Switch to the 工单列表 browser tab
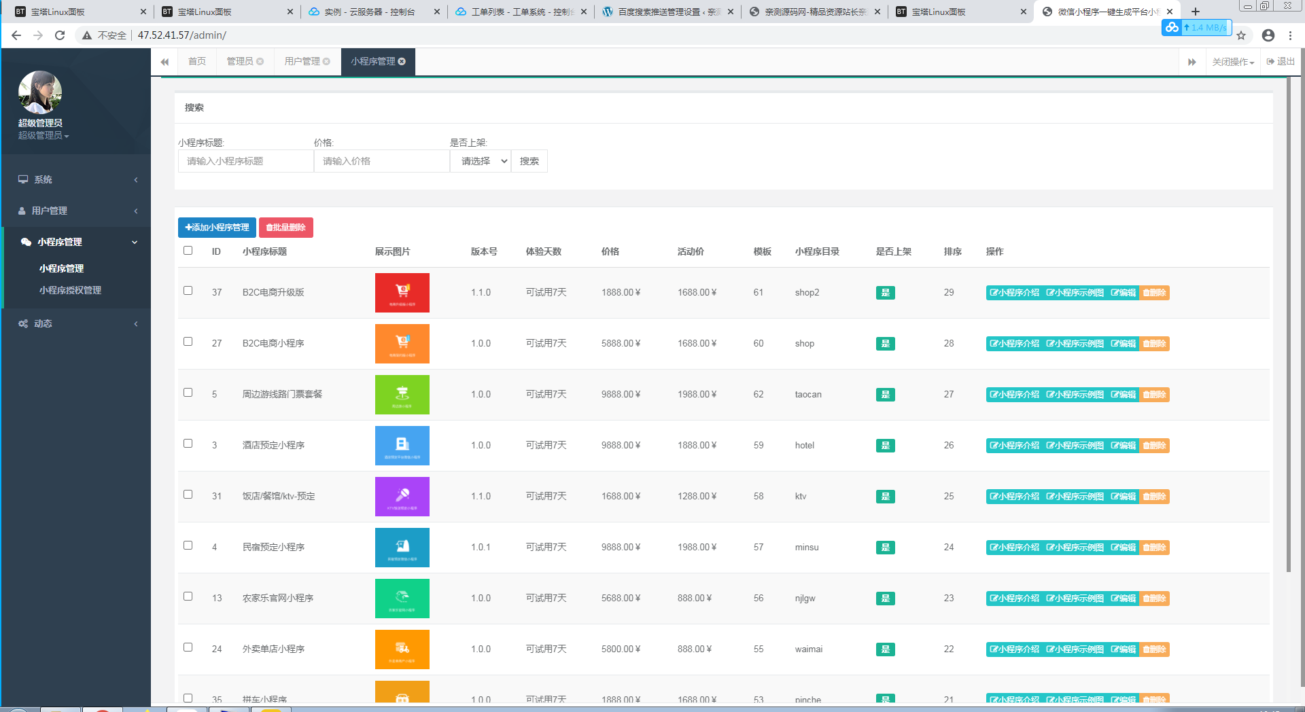Viewport: 1305px width, 712px height. pos(521,12)
